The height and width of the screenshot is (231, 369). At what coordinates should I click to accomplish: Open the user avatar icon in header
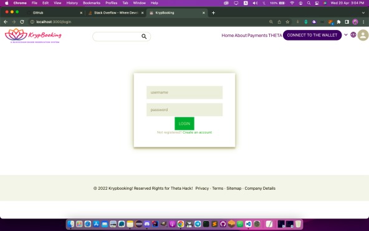click(x=363, y=35)
